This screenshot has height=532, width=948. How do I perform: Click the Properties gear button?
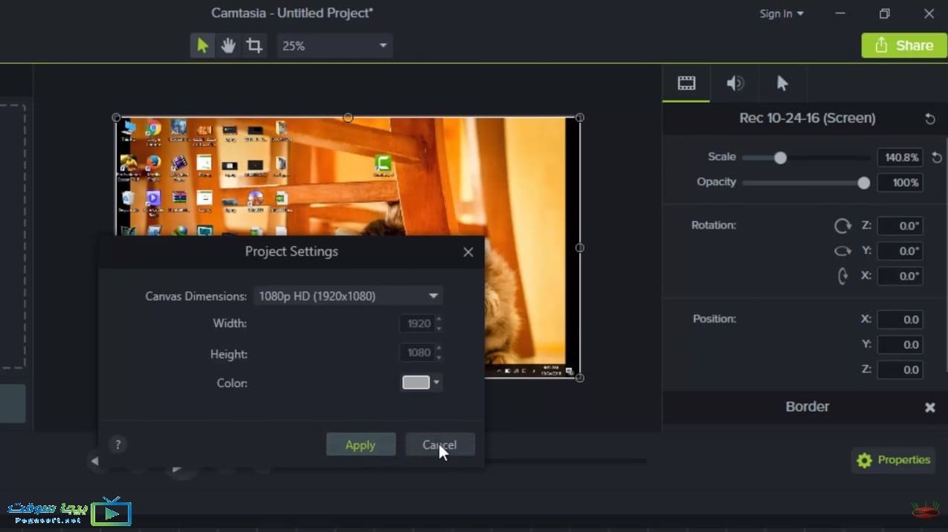pyautogui.click(x=893, y=460)
